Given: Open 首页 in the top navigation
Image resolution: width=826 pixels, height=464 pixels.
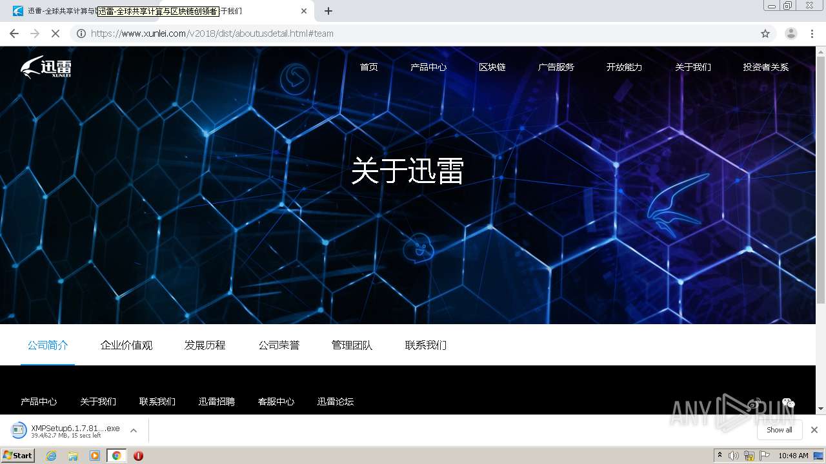Looking at the screenshot, I should [369, 67].
